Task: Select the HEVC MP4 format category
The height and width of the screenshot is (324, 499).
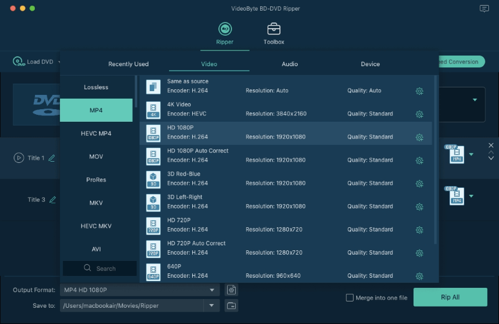Action: (96, 133)
